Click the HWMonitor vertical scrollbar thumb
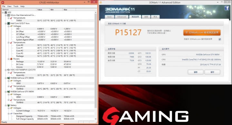The height and width of the screenshot is (125, 232). point(96,61)
